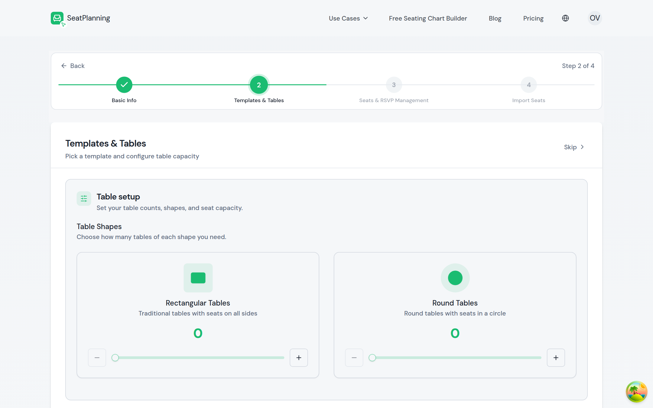Image resolution: width=653 pixels, height=408 pixels.
Task: Click the Round Tables slider handle
Action: tap(372, 358)
